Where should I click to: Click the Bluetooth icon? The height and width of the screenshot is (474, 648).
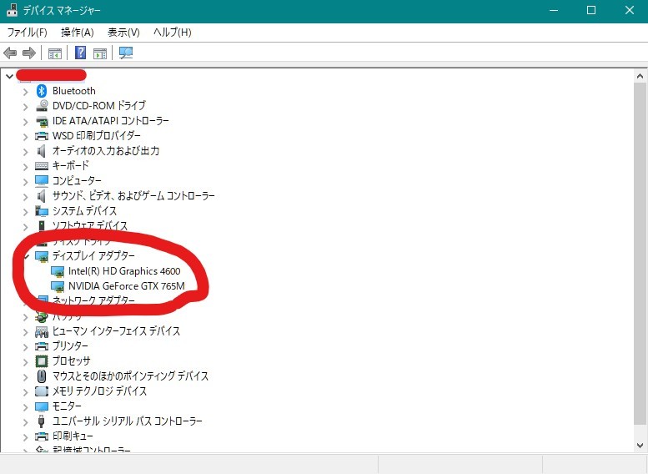[42, 91]
